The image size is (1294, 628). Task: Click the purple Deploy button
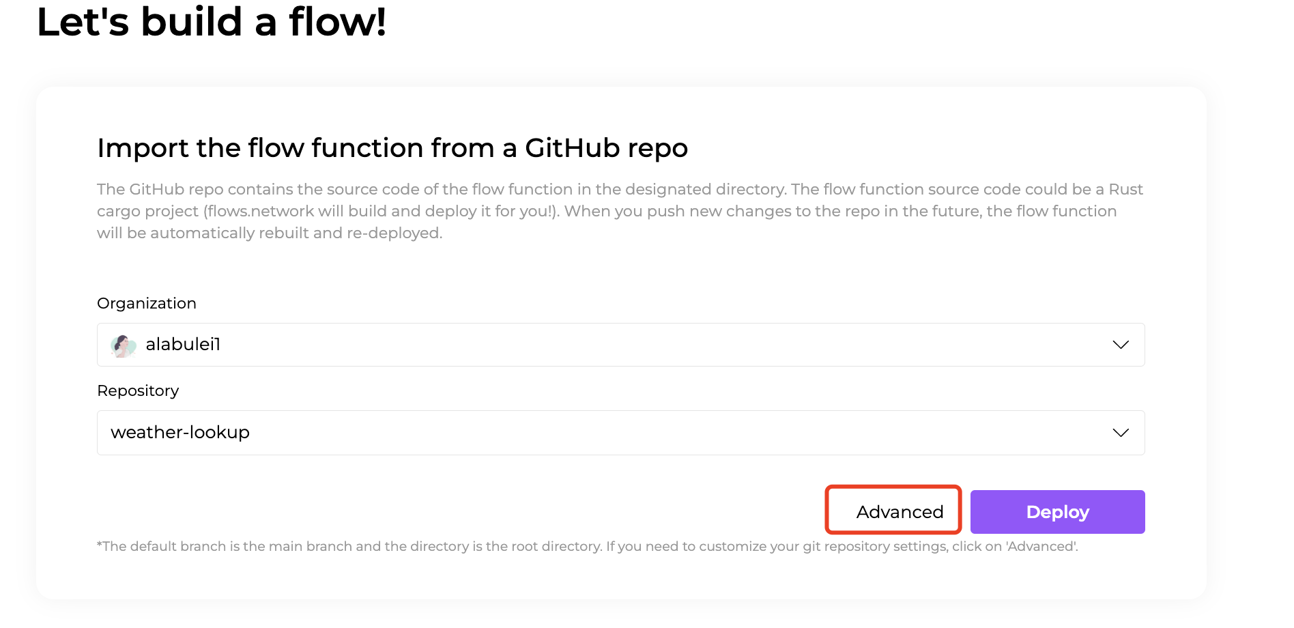[x=1057, y=511]
